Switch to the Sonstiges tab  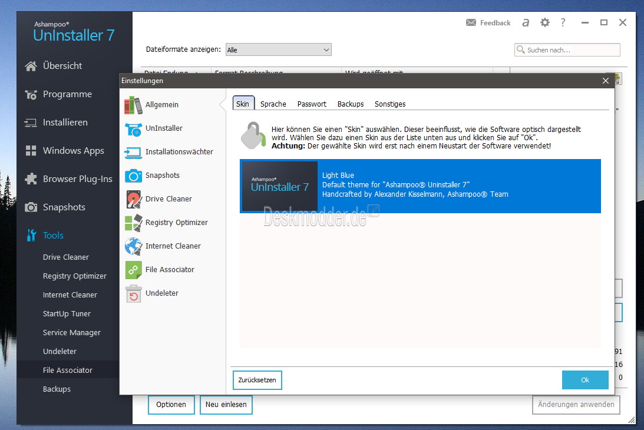(390, 104)
